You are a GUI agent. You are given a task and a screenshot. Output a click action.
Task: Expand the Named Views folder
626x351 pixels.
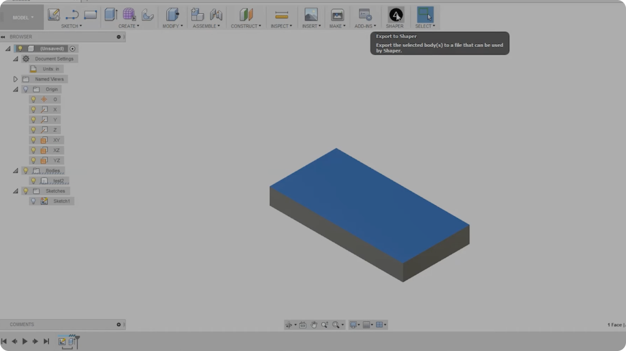click(x=15, y=79)
